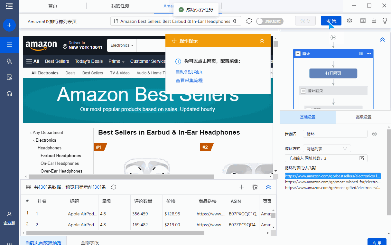Viewport: 391px width, 245px height.
Task: Click the Amazon logo on the webpage
Action: coord(41,45)
